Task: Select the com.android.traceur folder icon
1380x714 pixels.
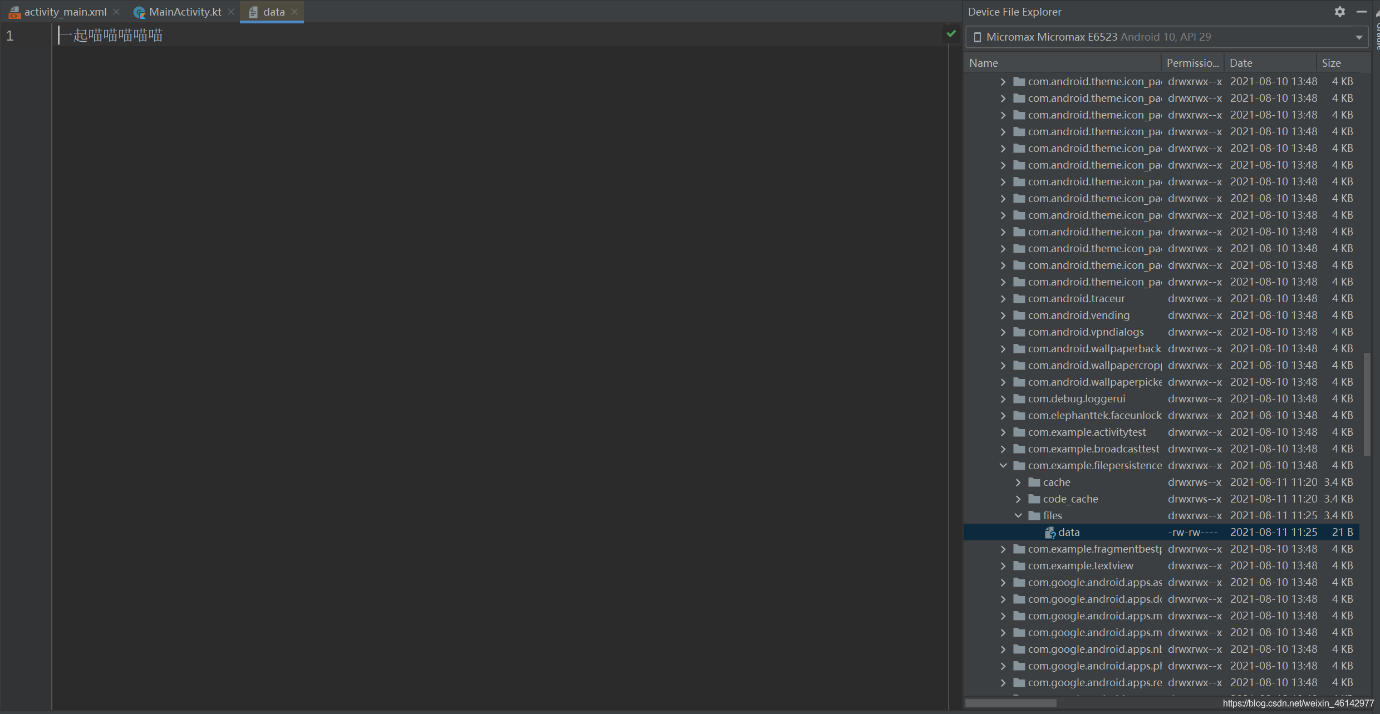Action: click(1019, 299)
